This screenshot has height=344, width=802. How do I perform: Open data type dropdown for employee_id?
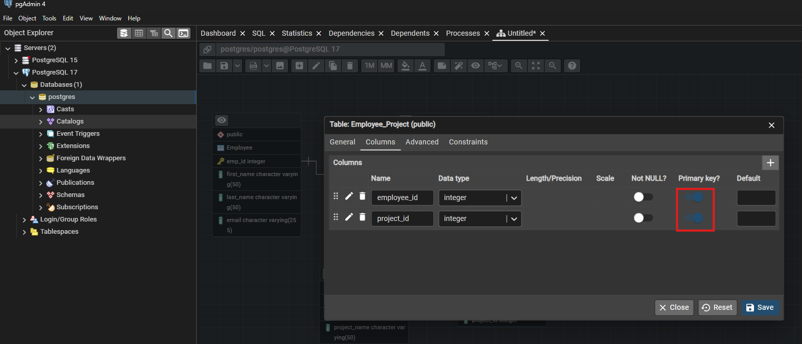[x=514, y=198]
